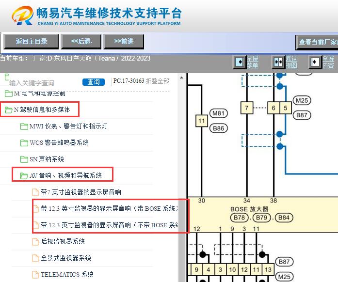
Task: Open 后视监视器系统 document
Action: click(x=63, y=241)
